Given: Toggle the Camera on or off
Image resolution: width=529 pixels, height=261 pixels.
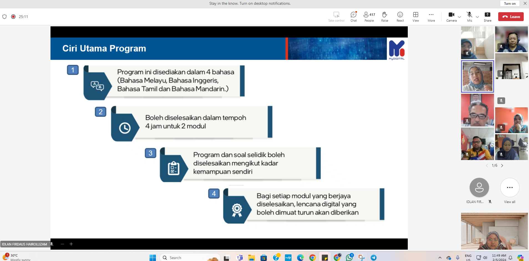Looking at the screenshot, I should 451,17.
